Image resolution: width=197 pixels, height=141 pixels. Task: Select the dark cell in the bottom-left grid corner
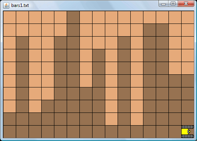click(x=10, y=132)
